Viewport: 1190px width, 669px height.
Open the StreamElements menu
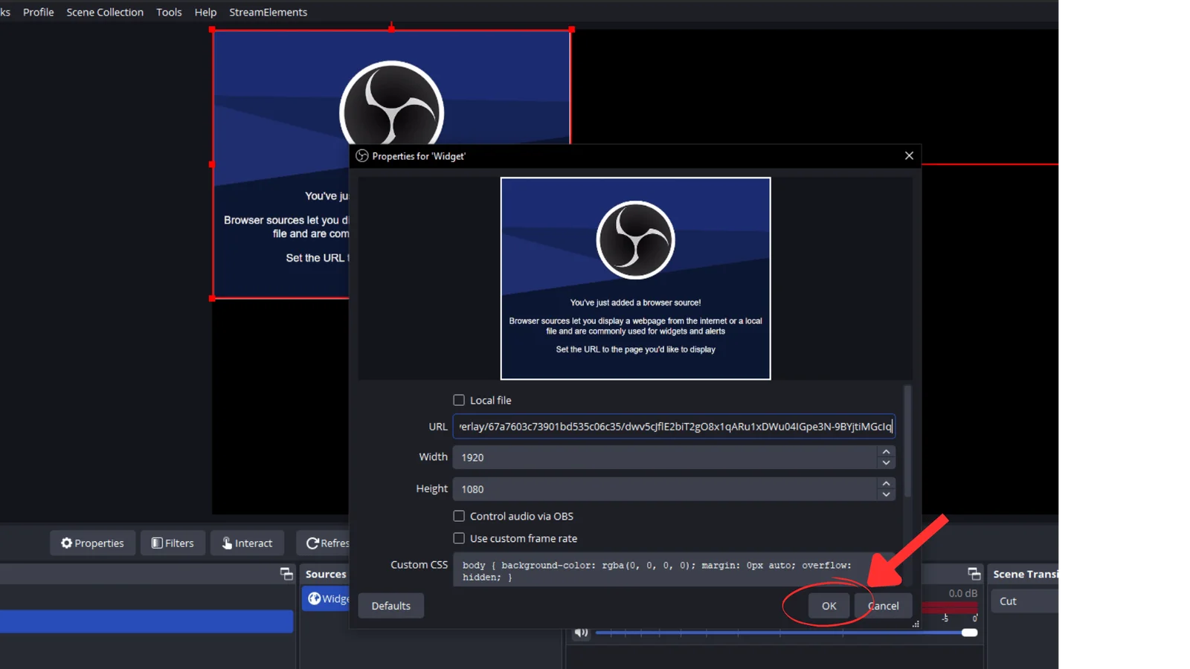pos(268,12)
